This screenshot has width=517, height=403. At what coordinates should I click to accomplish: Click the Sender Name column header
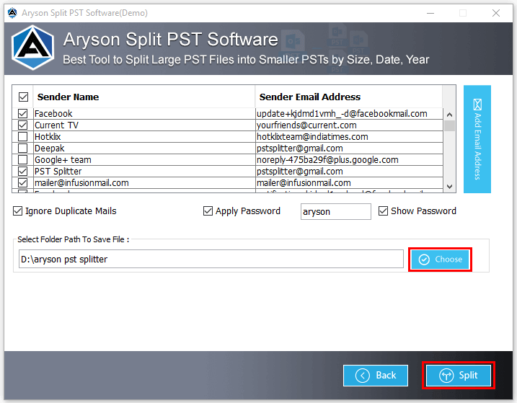click(x=144, y=97)
